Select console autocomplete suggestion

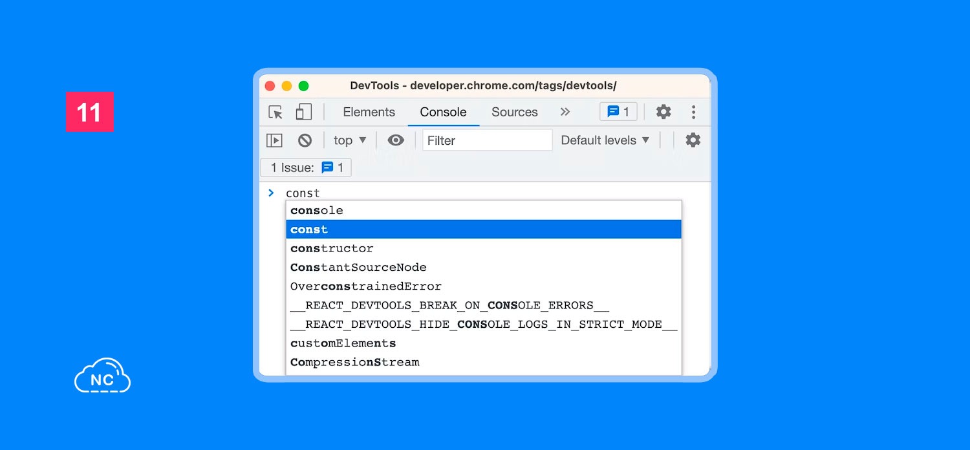[484, 210]
